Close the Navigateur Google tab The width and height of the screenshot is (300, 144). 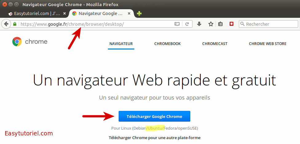129,13
